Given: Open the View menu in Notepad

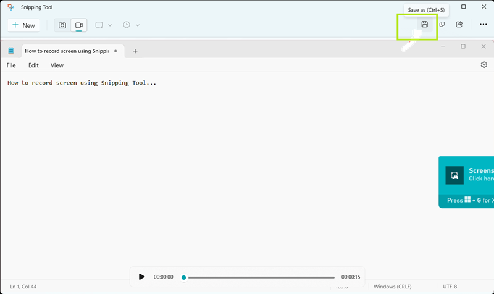Looking at the screenshot, I should (x=57, y=65).
